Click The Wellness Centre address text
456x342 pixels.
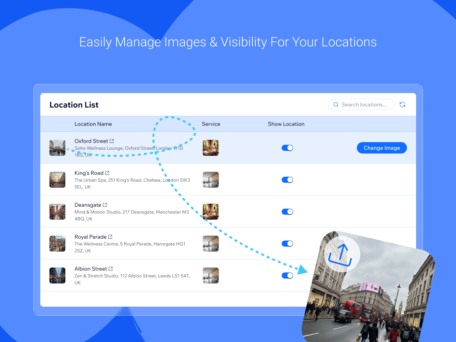click(130, 247)
